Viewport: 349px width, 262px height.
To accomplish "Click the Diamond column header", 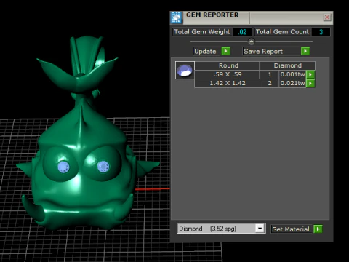I will pos(287,65).
